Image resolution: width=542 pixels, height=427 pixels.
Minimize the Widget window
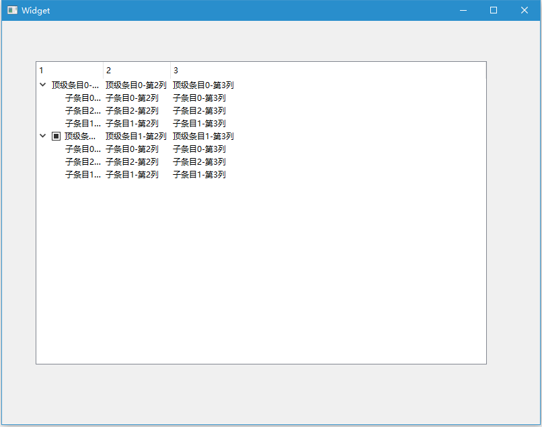point(463,10)
